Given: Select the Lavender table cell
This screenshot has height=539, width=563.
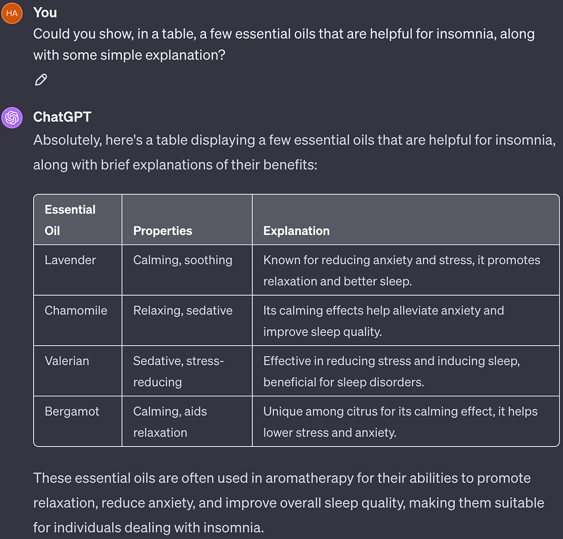Looking at the screenshot, I should coord(78,270).
